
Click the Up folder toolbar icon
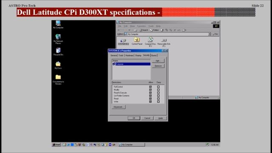[x=135, y=30]
